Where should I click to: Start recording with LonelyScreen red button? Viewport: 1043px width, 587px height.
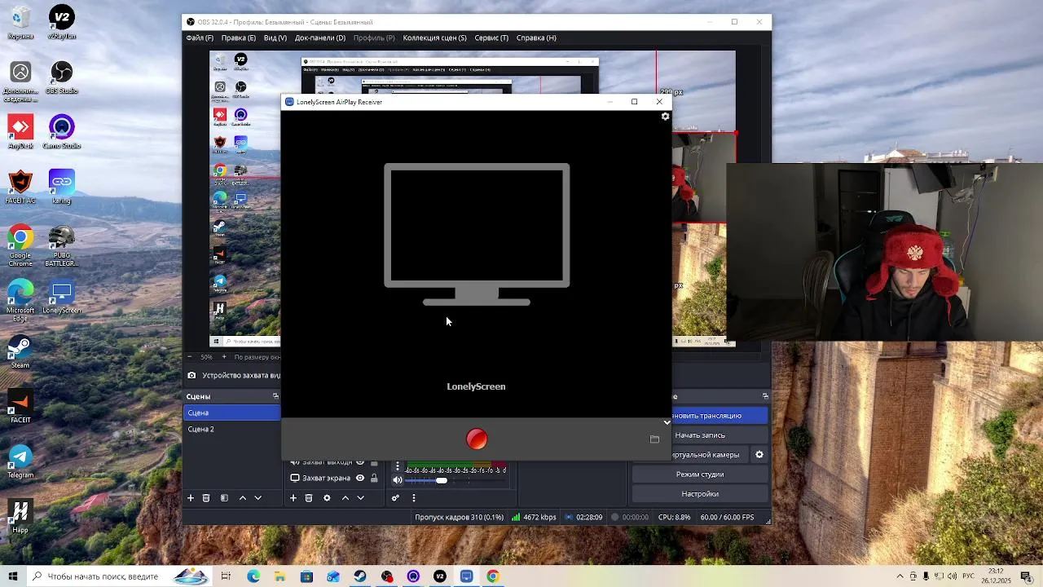477,439
